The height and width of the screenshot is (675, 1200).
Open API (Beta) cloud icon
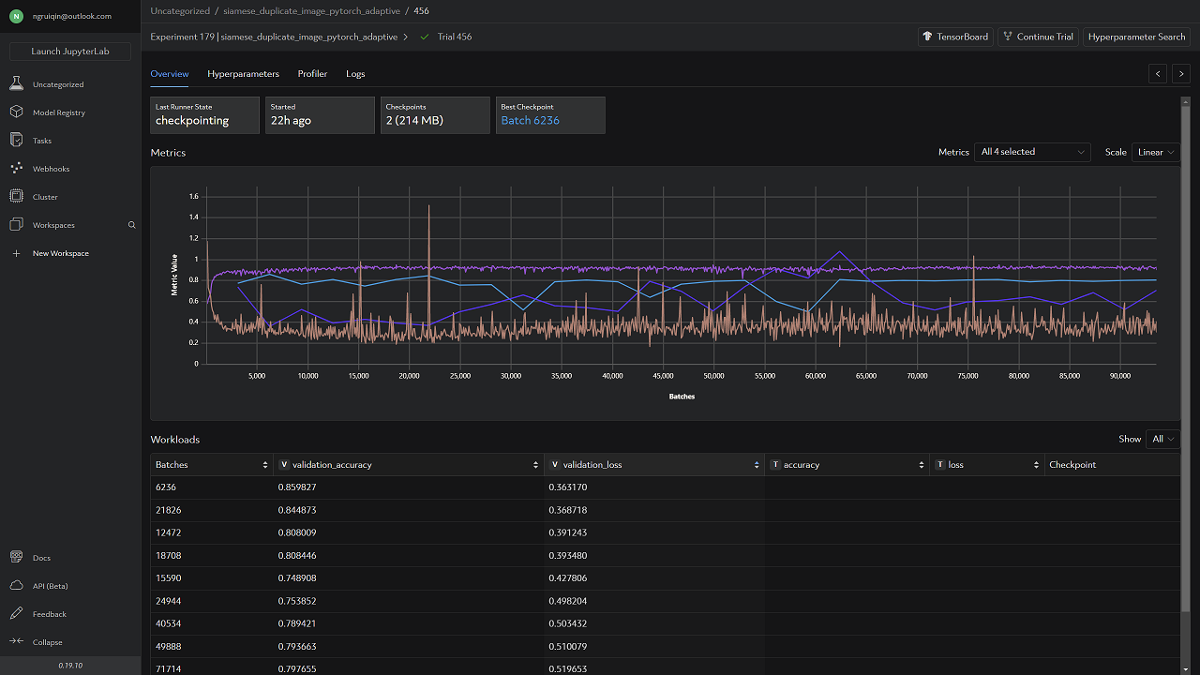pos(16,586)
